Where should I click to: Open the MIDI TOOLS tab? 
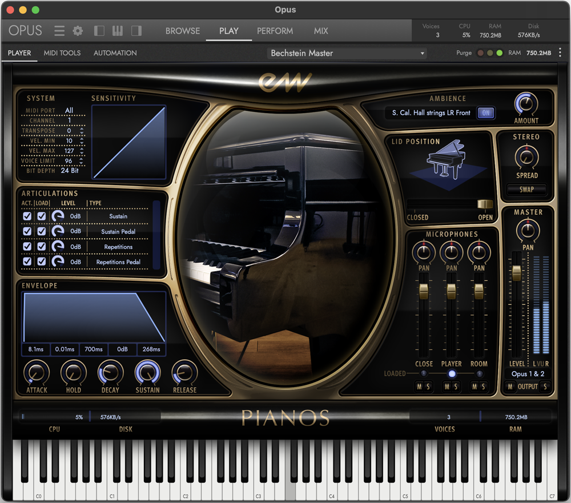pyautogui.click(x=62, y=53)
